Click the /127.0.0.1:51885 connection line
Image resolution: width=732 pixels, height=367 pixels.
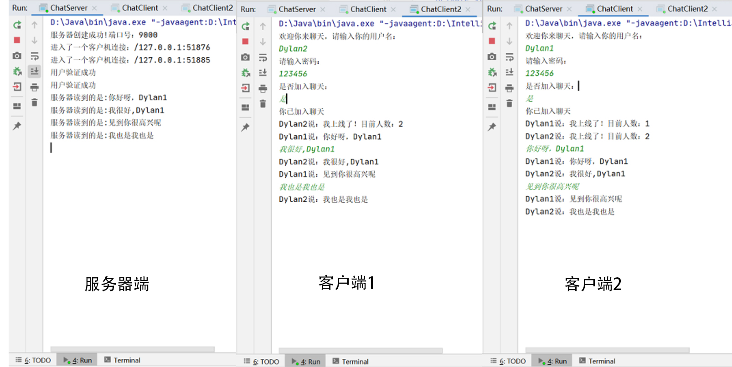coord(130,60)
